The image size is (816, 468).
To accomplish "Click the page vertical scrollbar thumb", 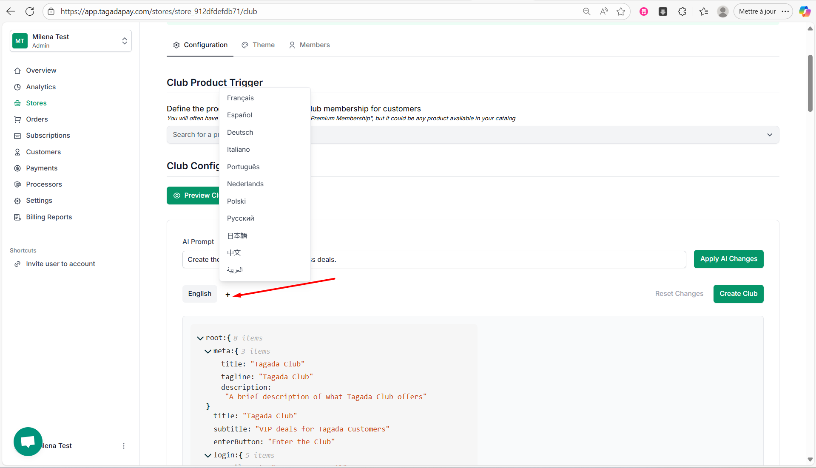I will coord(810,83).
